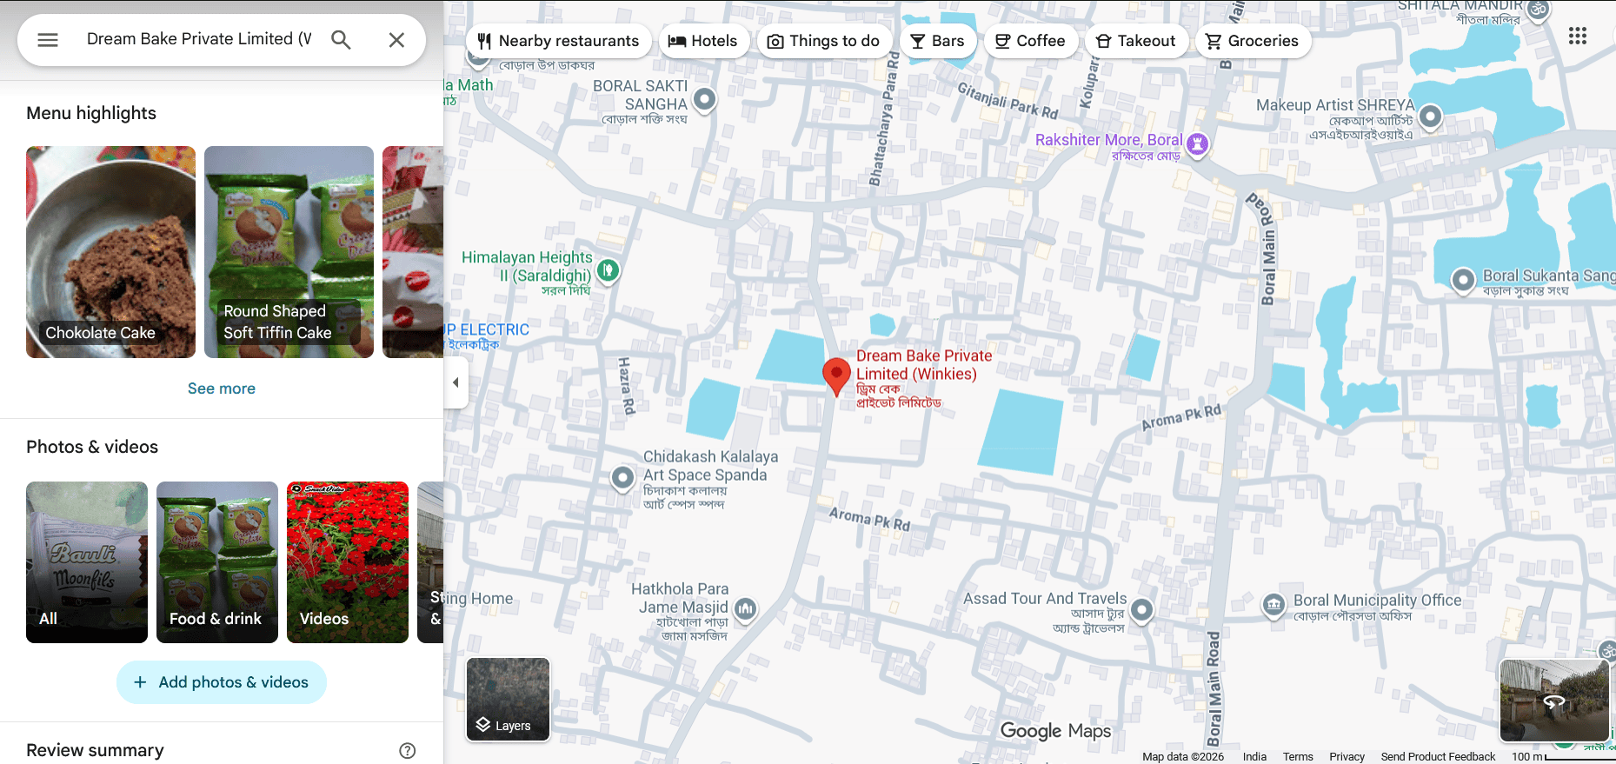Click the Hatkhola Para Jame Masjid marker

pyautogui.click(x=746, y=609)
